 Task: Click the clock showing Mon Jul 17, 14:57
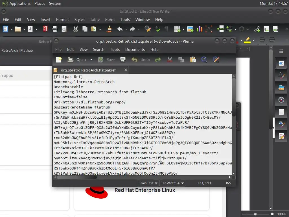click(274, 3)
